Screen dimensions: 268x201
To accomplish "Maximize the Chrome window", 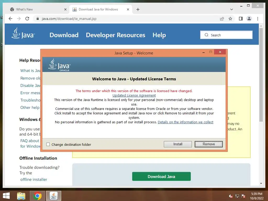I will pos(248,6).
